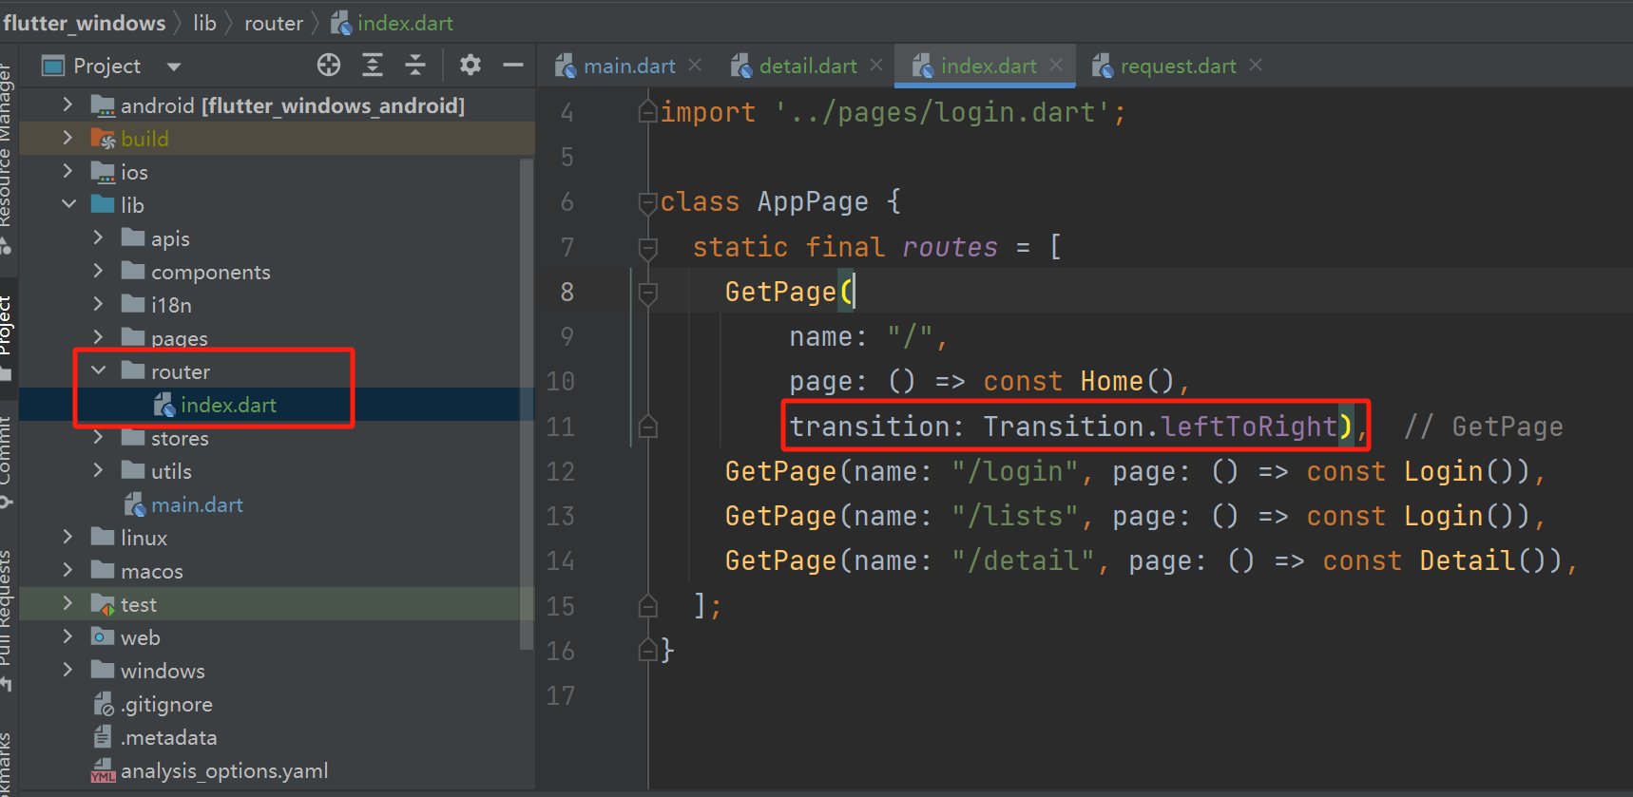Select the .gitignore file
This screenshot has height=797, width=1633.
[x=166, y=704]
